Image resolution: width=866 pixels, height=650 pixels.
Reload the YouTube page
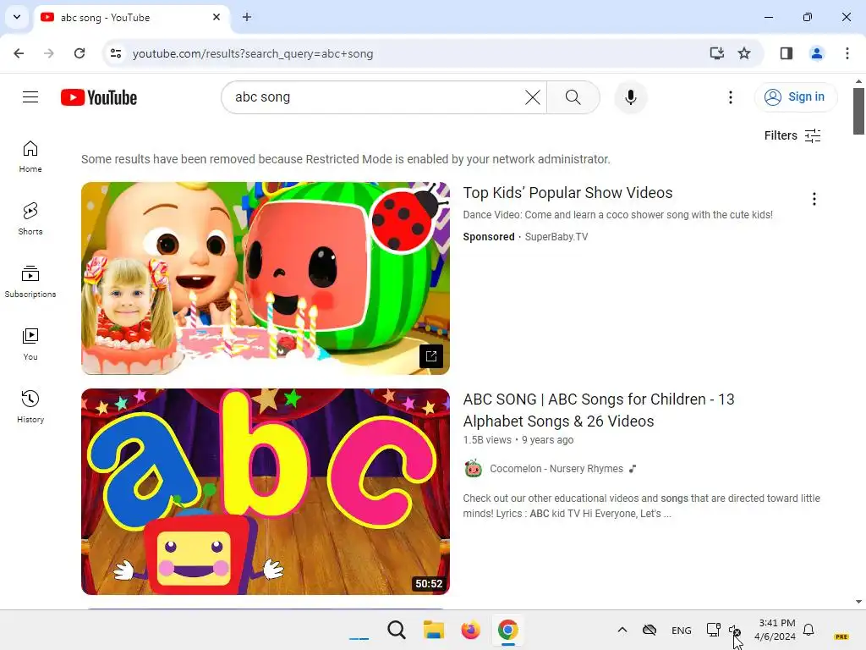click(x=79, y=53)
